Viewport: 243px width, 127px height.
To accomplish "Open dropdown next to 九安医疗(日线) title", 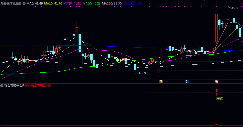I will point(24,4).
